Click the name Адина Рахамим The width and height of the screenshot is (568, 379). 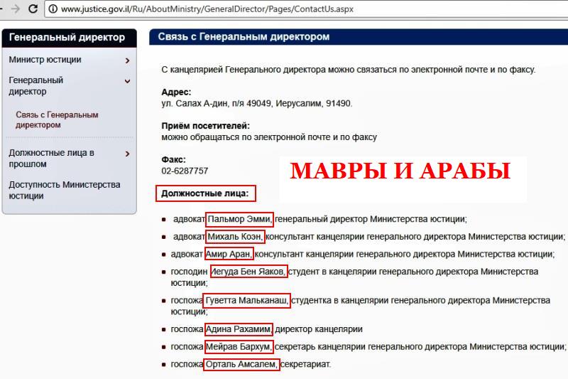tap(239, 329)
